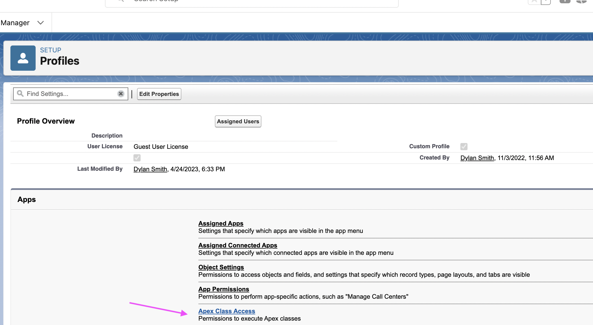Toggle the checkbox below Custom Profile
Viewport: 593px width, 325px height.
137,158
